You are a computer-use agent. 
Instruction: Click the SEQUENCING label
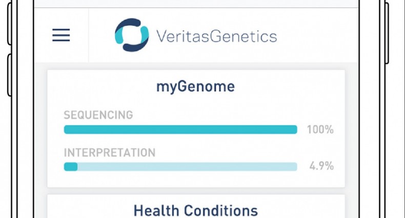click(98, 115)
